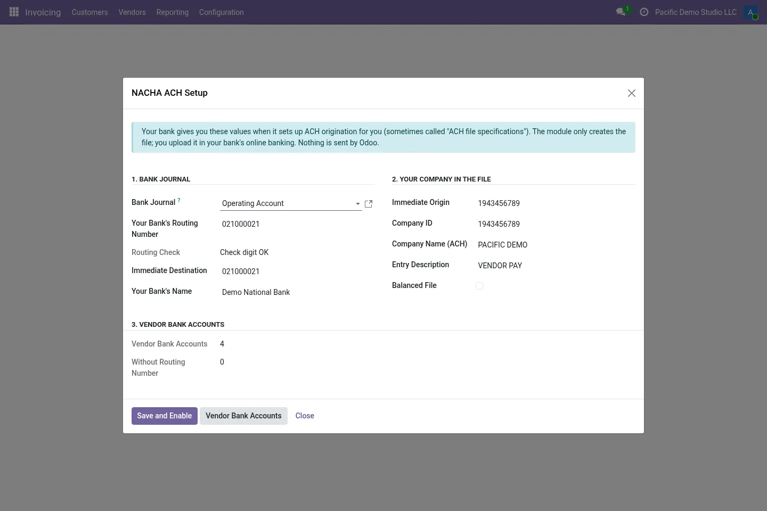Click the Vendor Bank Accounts button
Screen dimensions: 767x511
click(243, 416)
